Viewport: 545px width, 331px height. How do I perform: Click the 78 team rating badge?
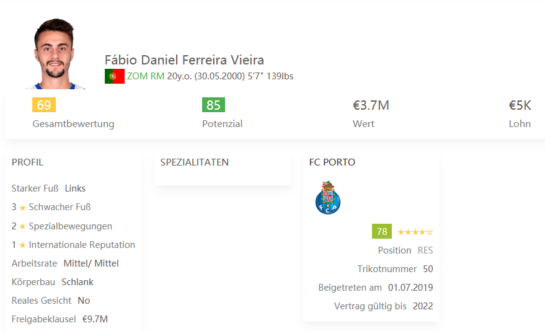(x=382, y=231)
